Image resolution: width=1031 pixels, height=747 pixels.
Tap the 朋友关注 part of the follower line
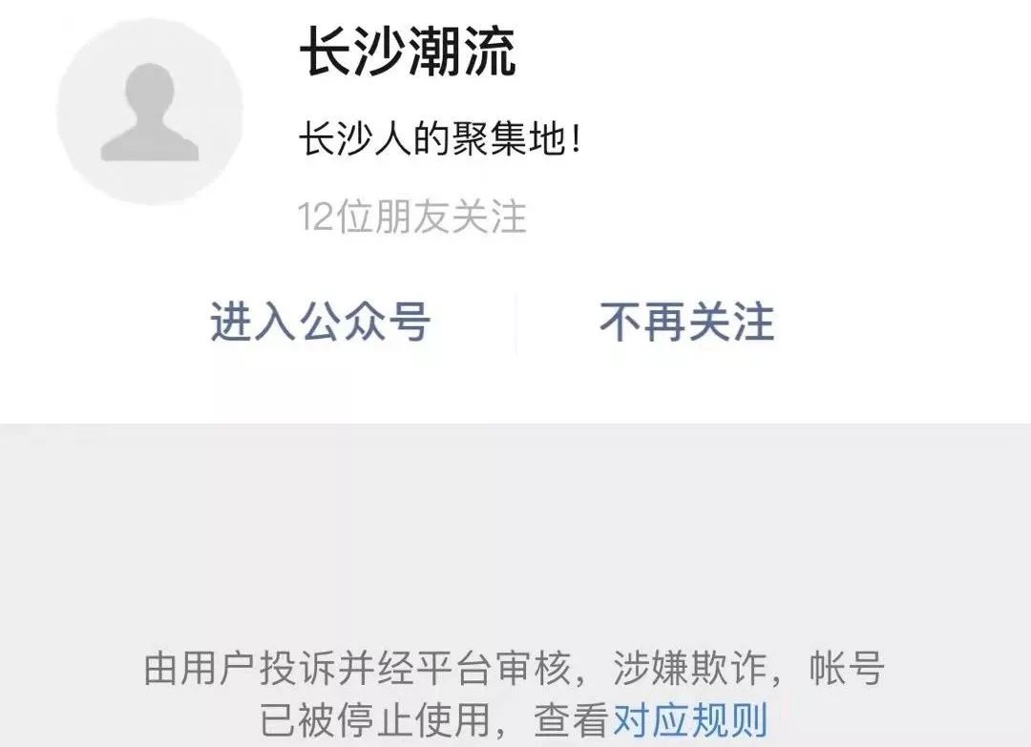[451, 217]
